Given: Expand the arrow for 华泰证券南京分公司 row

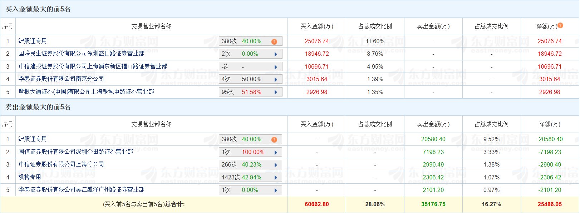Looking at the screenshot, I should [x=276, y=80].
